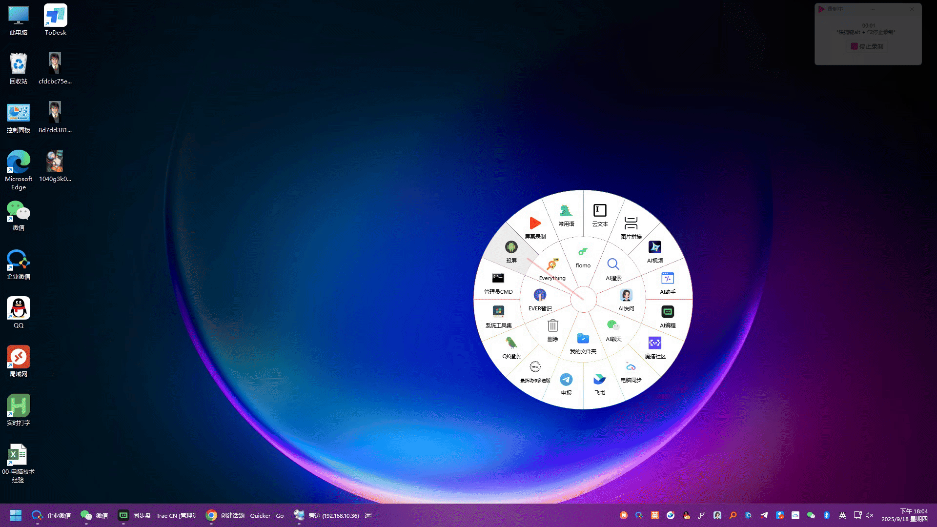Select the 回收站 desktop icon
The width and height of the screenshot is (937, 527).
(19, 69)
